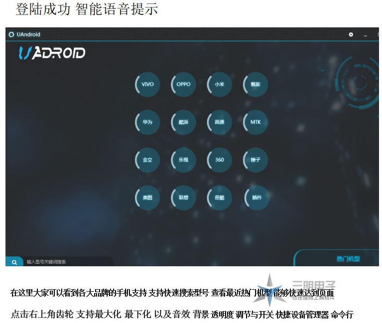Screen dimensions: 382x323
Task: Select the 联想 brand circle
Action: click(x=183, y=198)
